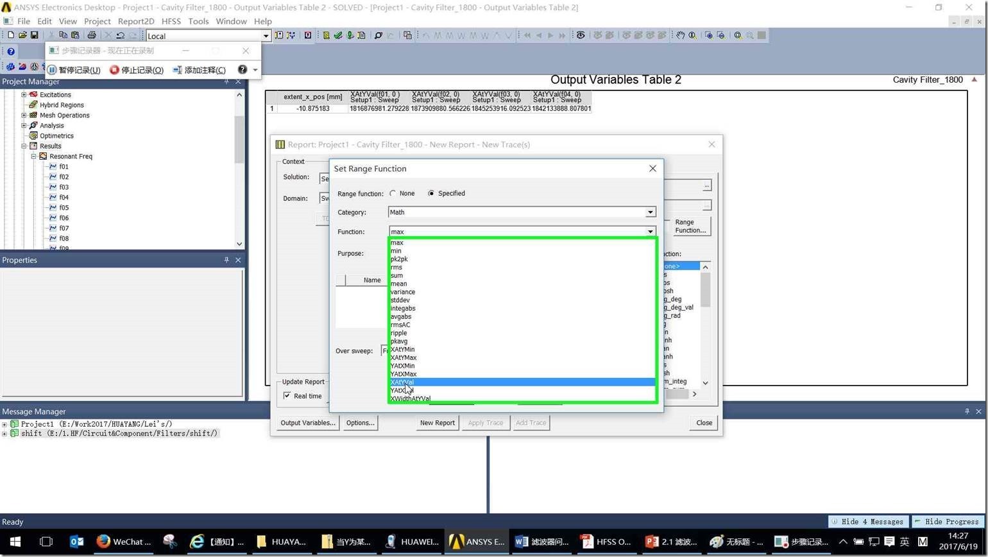Pause recording in the Steps Recorder

(74, 70)
